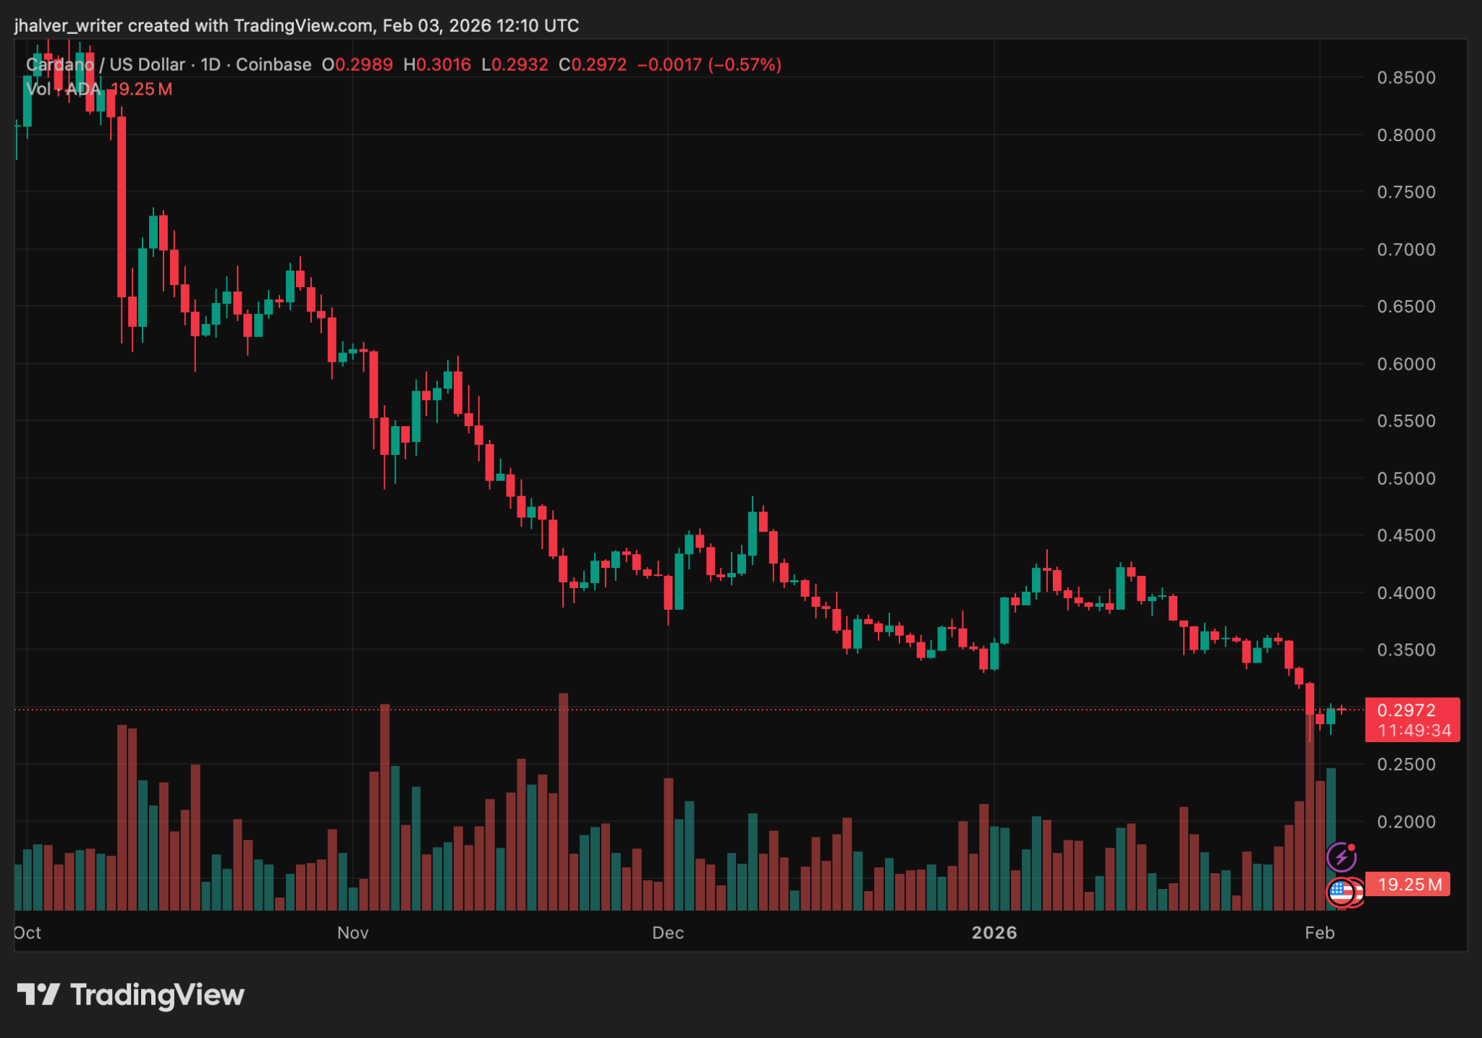
Task: Click the purple lightning event marker icon
Action: pos(1342,856)
